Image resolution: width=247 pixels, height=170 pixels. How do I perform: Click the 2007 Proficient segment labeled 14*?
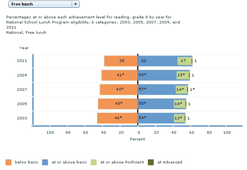(181, 89)
